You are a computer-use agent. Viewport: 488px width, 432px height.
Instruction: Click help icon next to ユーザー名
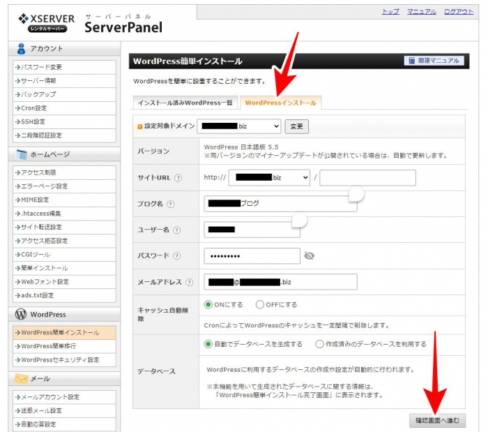click(x=176, y=230)
